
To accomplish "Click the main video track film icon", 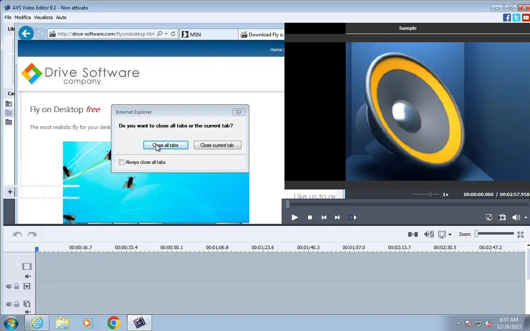I will (27, 266).
